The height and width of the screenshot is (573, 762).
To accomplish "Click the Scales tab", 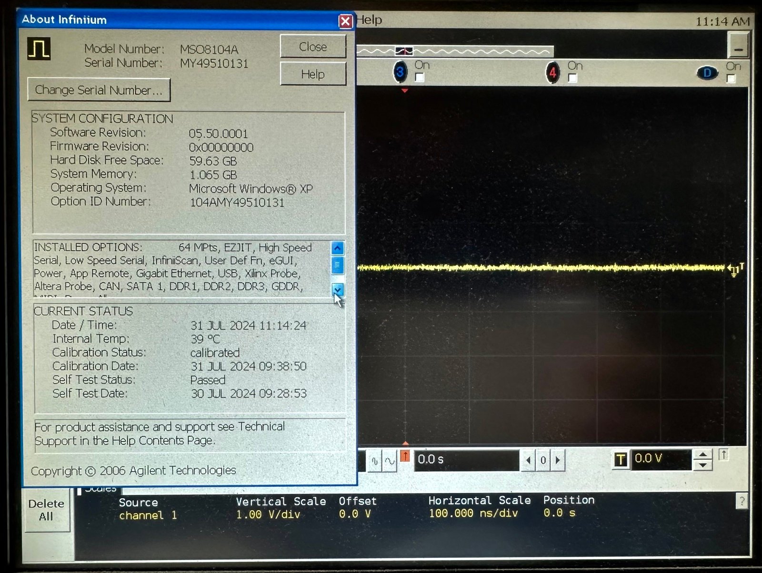I will [x=100, y=489].
